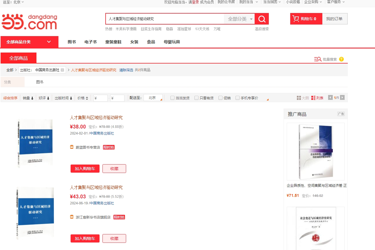Click the search input field

(x=165, y=19)
